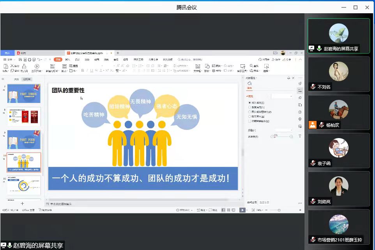The image size is (375, 250).
Task: Open the 文件 file menu dropdown
Action: click(x=9, y=60)
